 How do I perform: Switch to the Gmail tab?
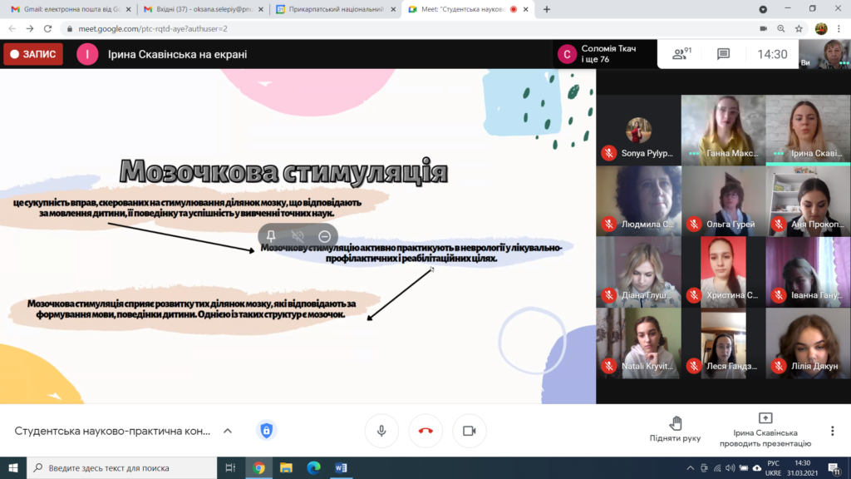71,9
